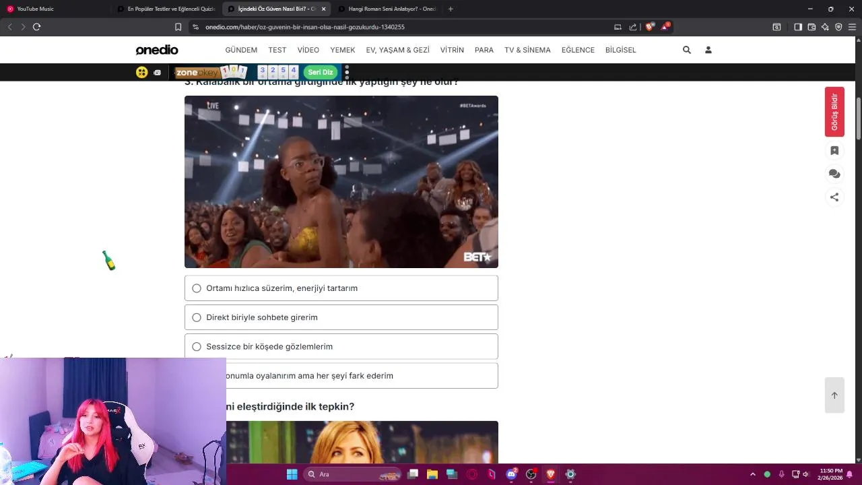Viewport: 862px width, 485px height.
Task: Click the share page icon in address bar
Action: pos(633,27)
